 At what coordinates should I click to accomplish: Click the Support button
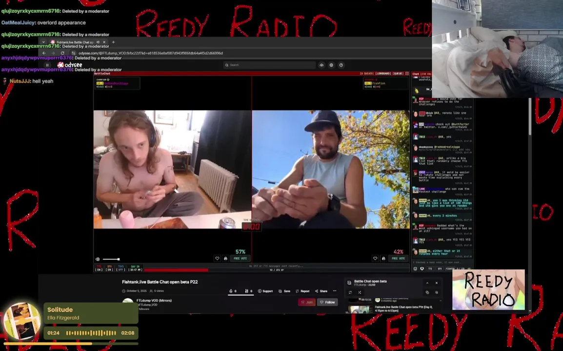[265, 291]
